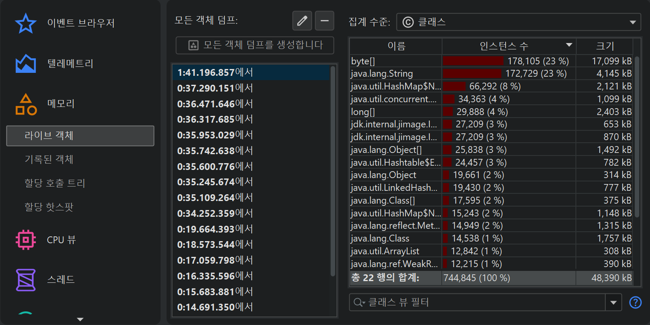Switch to 기록된 객체 view

49,159
